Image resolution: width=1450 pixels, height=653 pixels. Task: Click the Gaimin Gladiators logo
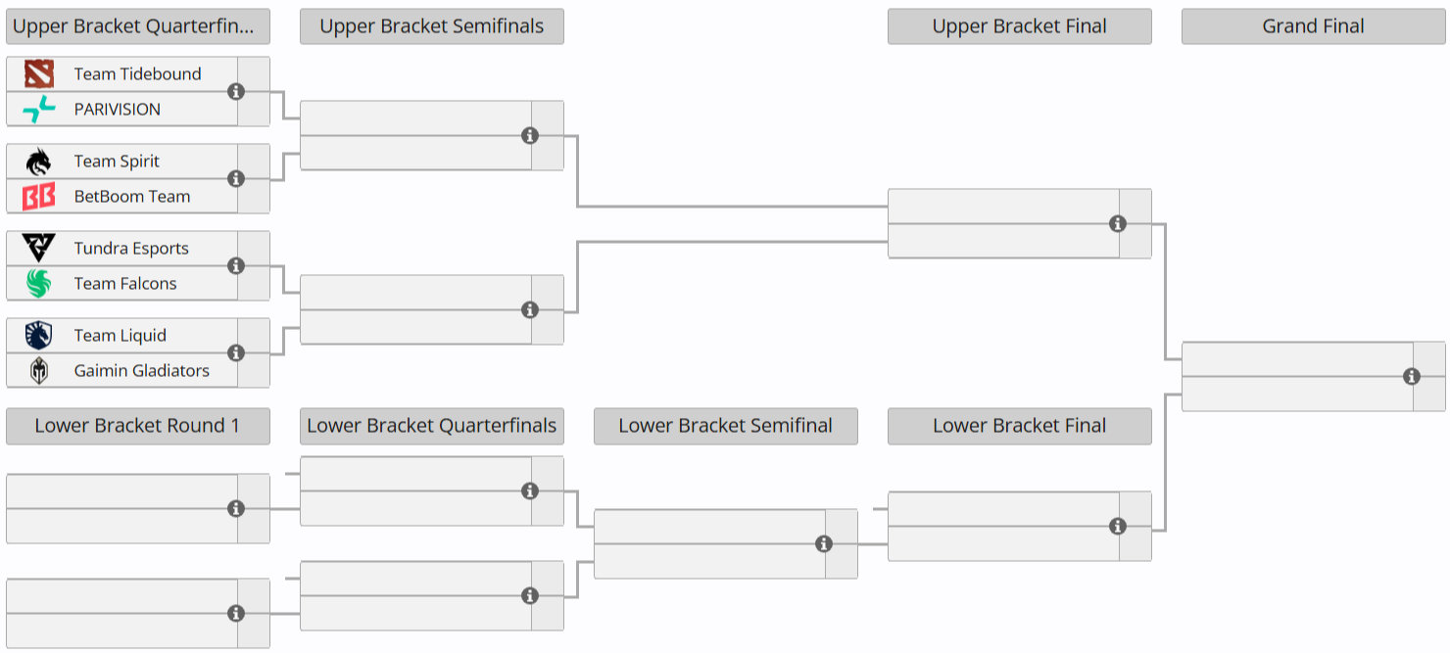39,371
